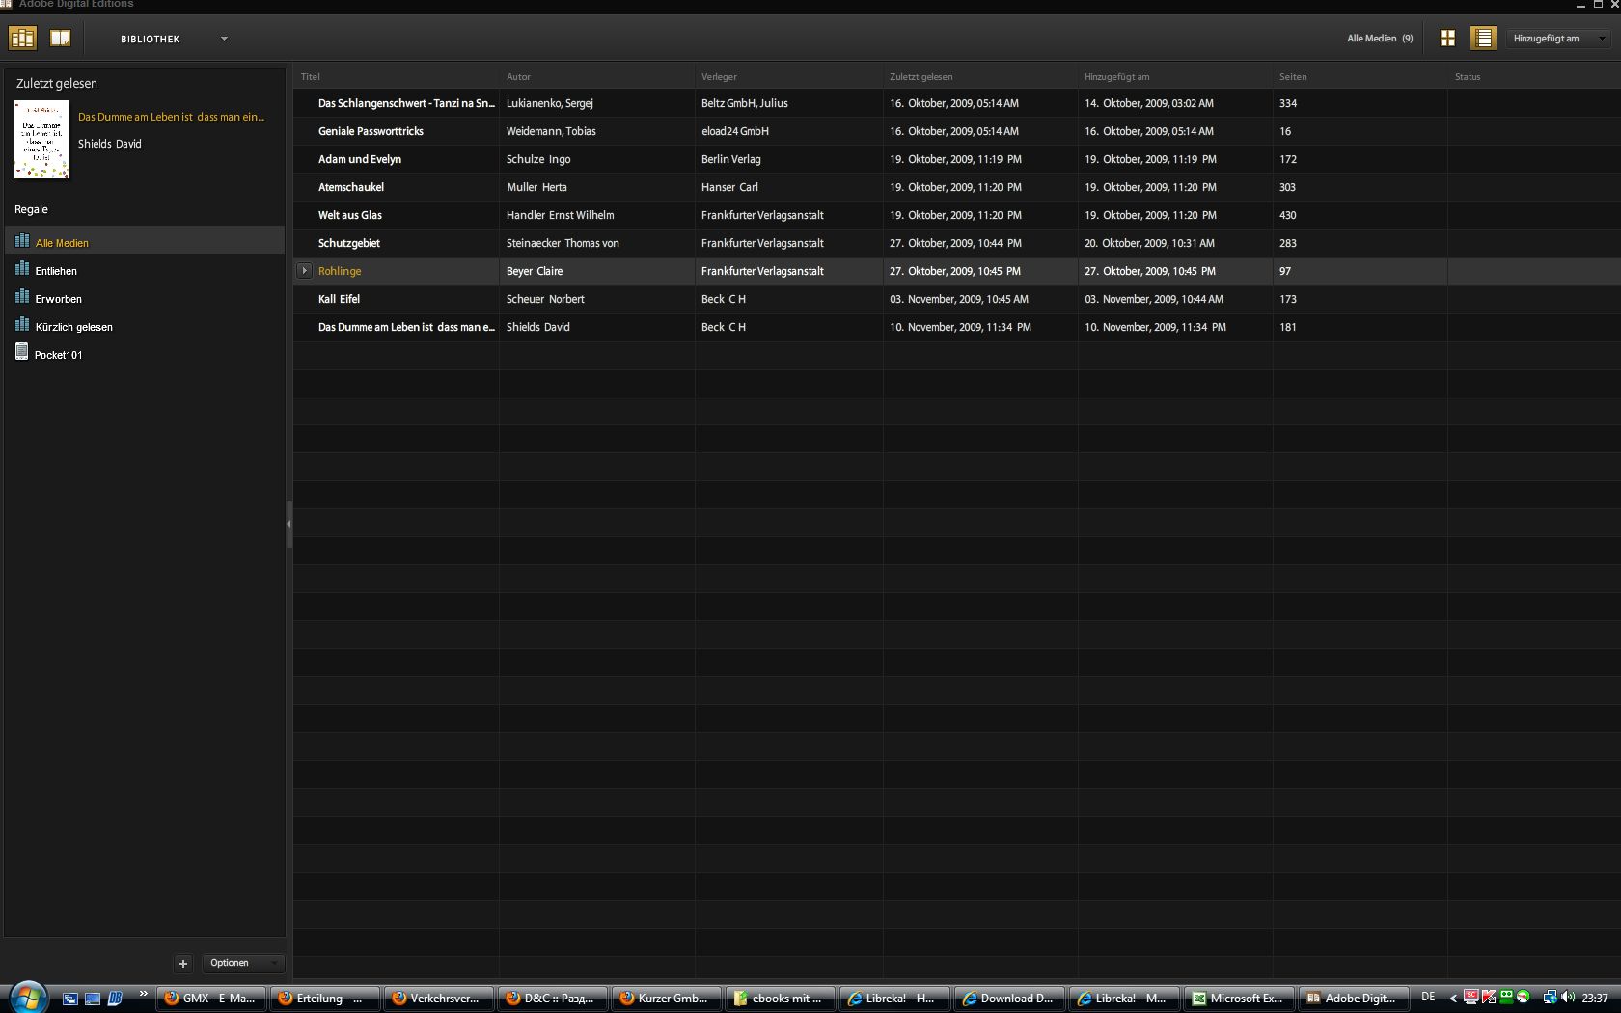Collapse the left sidebar panel handle
The height and width of the screenshot is (1013, 1621).
(x=288, y=524)
